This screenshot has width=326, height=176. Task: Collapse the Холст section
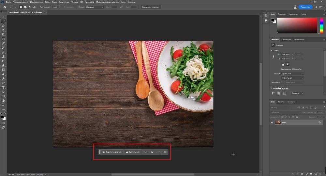click(x=271, y=51)
